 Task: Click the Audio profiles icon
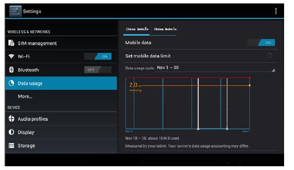pos(11,119)
